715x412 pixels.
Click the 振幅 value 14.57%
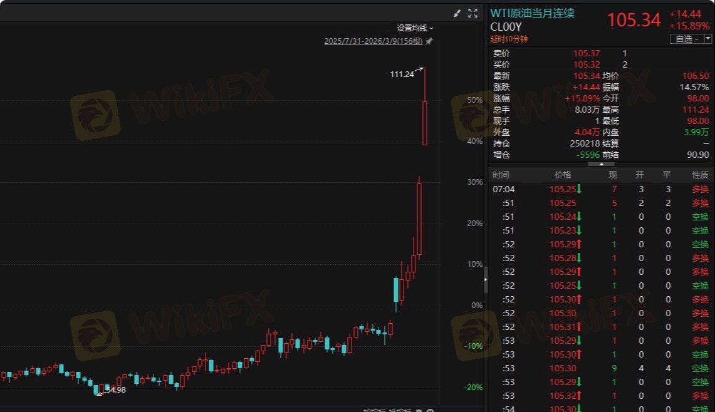pos(694,87)
